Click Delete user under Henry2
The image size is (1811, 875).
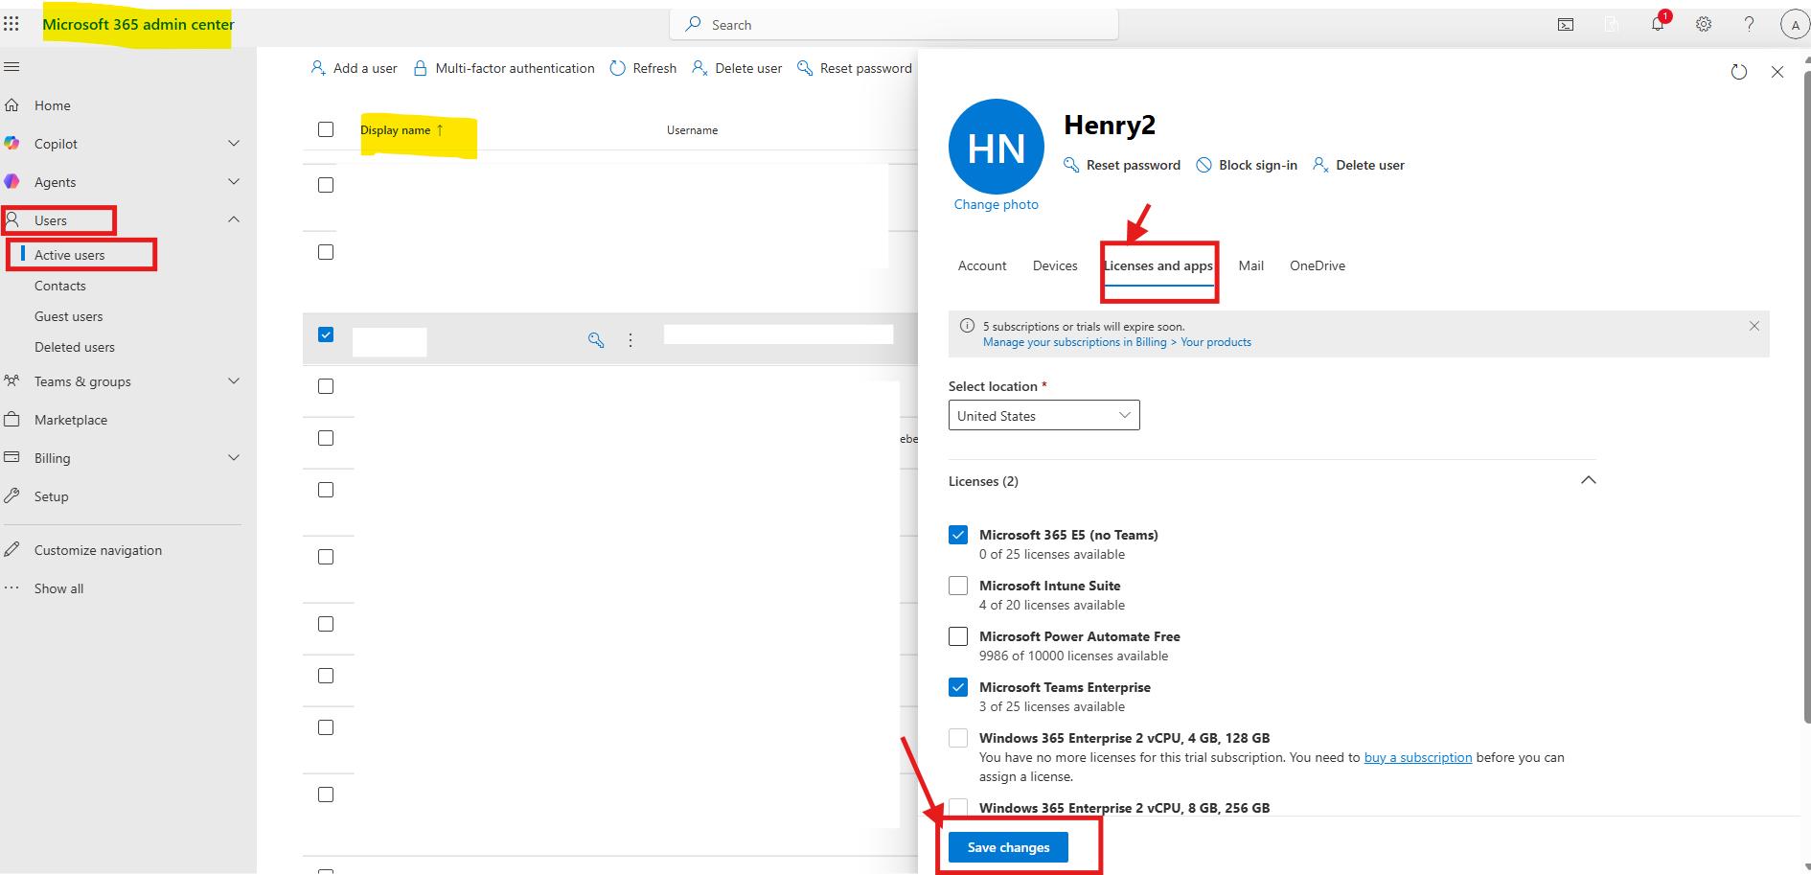(x=1359, y=165)
